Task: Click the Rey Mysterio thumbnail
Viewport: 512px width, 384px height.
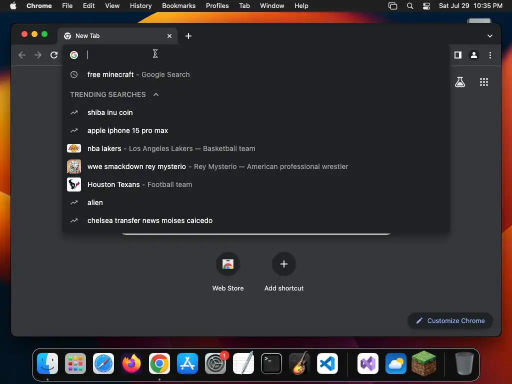Action: coord(74,166)
